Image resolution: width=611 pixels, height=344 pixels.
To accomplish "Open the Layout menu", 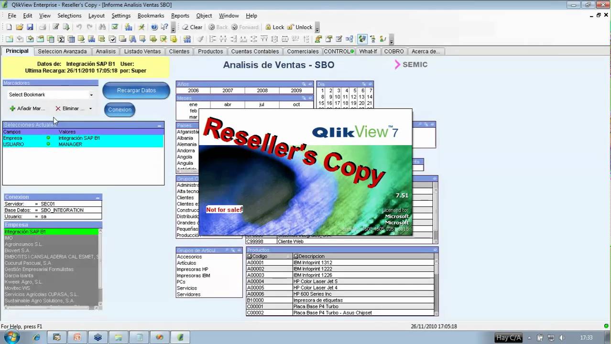I will click(96, 15).
